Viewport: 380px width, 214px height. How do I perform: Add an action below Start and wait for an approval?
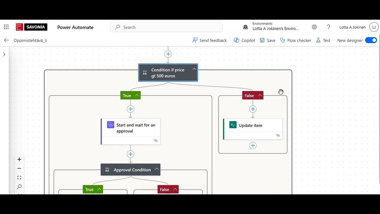pyautogui.click(x=130, y=154)
